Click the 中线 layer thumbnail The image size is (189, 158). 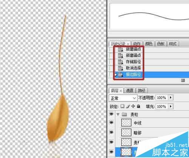pyautogui.click(x=126, y=123)
